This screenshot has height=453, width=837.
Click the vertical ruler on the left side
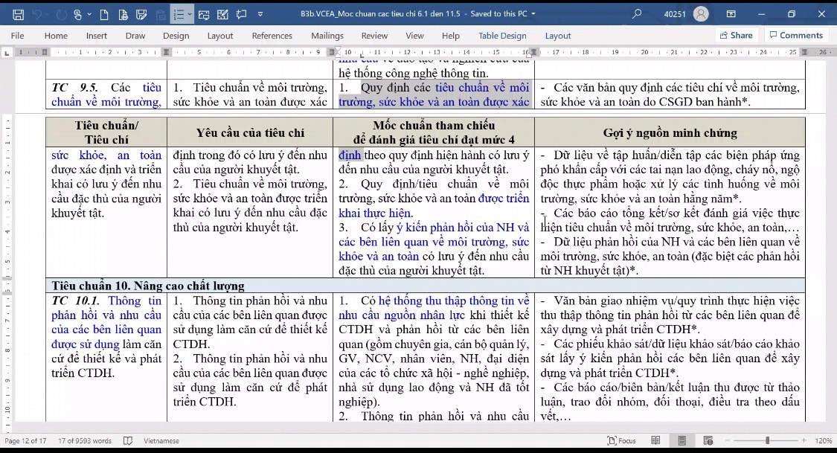point(7,267)
